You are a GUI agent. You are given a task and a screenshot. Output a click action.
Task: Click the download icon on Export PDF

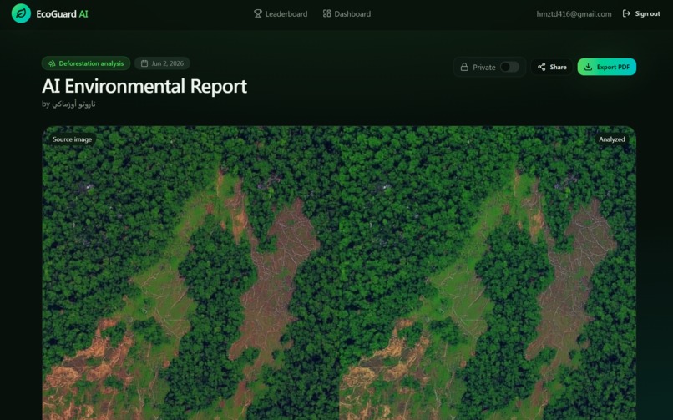pos(588,67)
